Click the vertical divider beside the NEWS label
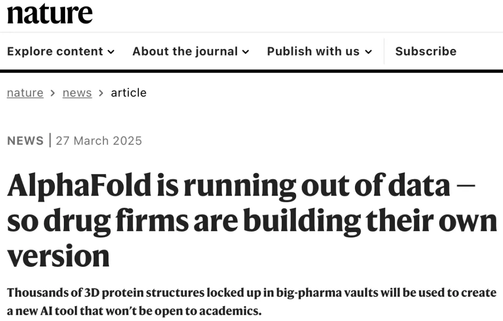 tap(50, 140)
